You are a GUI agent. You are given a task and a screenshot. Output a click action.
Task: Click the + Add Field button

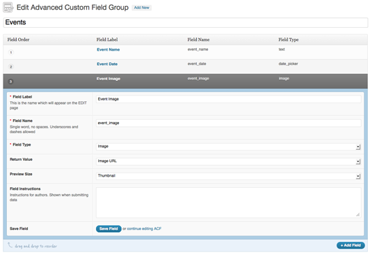coord(351,245)
